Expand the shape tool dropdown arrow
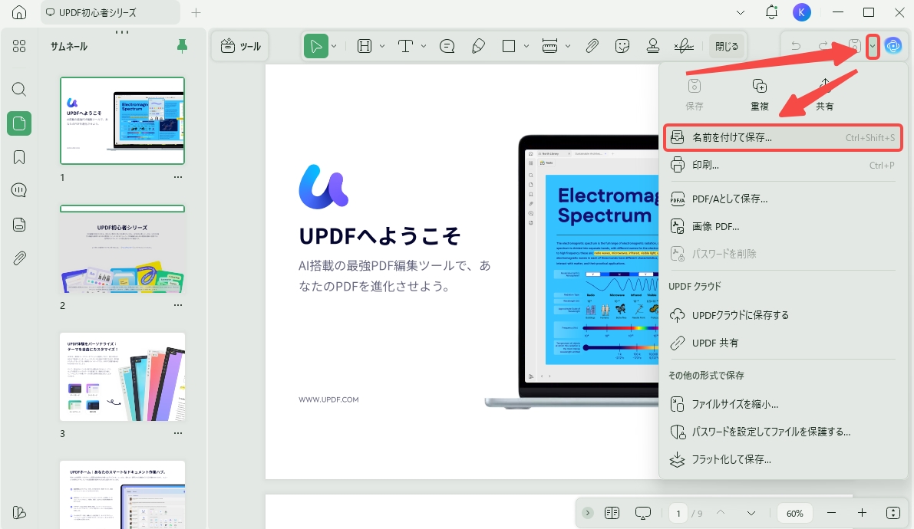Viewport: 914px width, 529px height. [x=526, y=46]
